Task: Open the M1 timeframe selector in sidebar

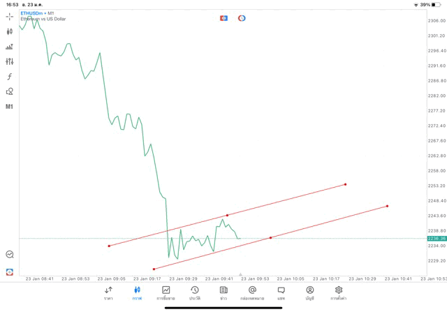Action: (10, 107)
